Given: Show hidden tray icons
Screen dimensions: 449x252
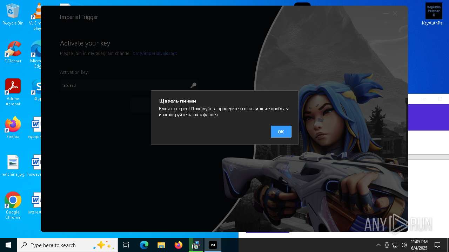Looking at the screenshot, I should (x=378, y=245).
